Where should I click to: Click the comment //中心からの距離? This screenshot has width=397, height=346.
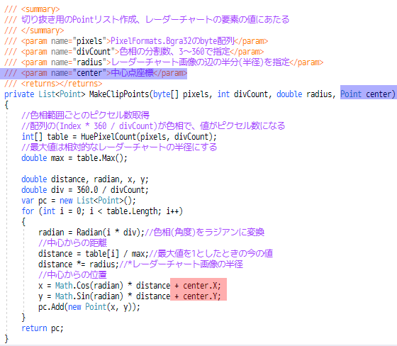[72, 243]
